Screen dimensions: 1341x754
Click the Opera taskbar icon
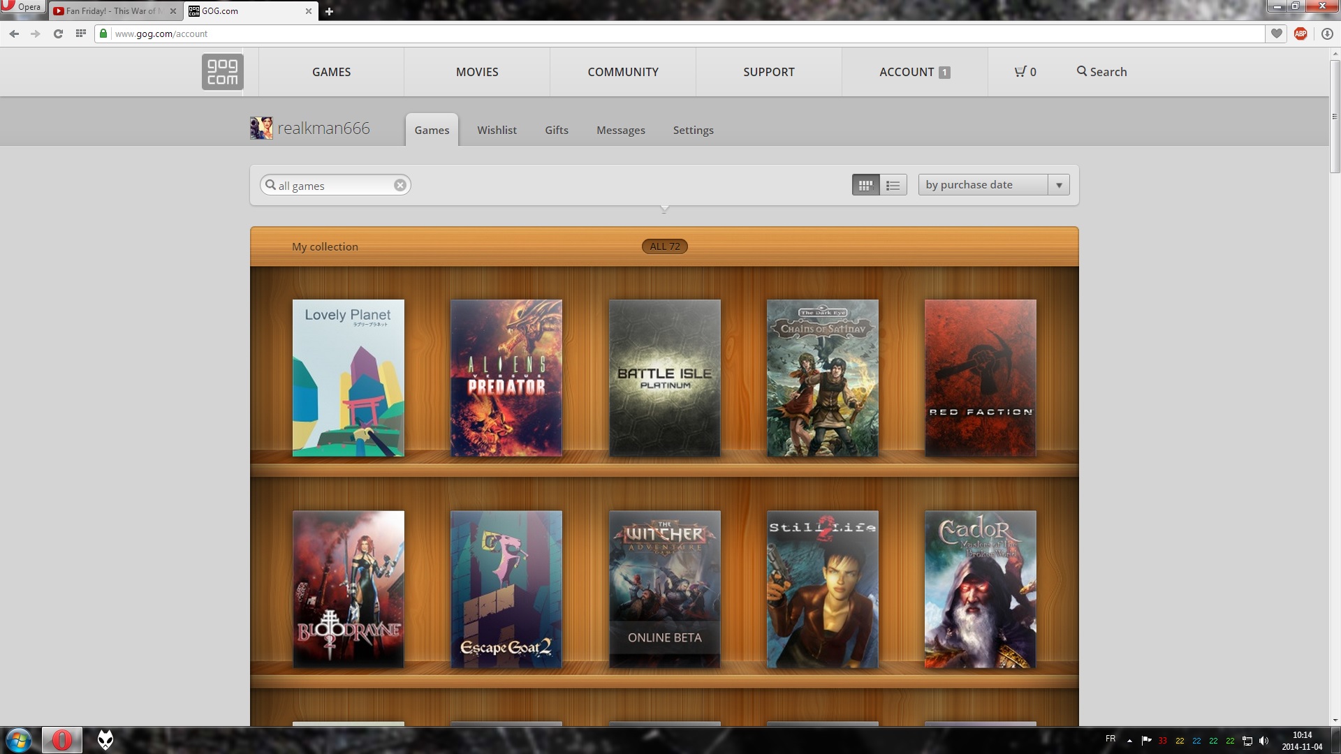61,740
